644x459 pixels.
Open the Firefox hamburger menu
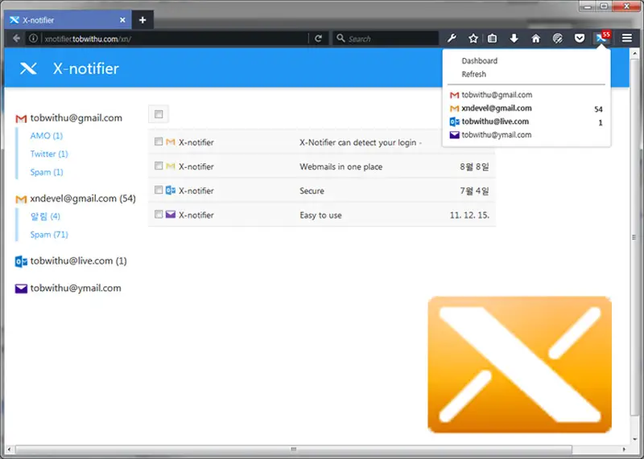[x=627, y=38]
